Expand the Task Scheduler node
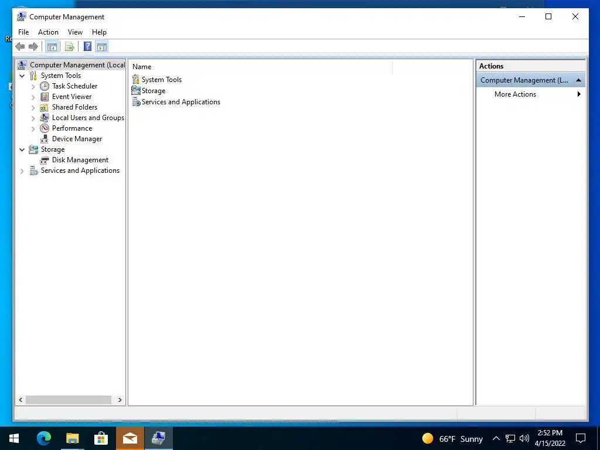The image size is (600, 450). tap(33, 87)
